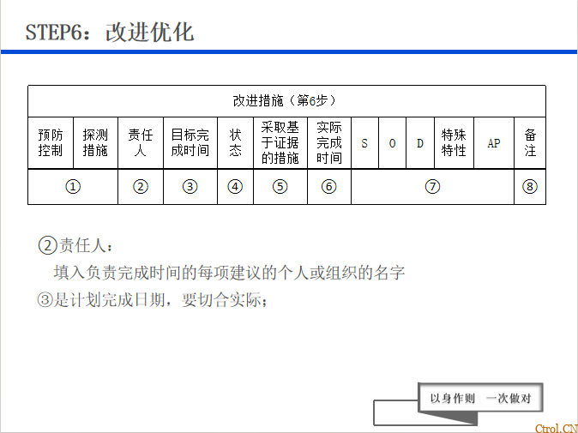Select the '状态' column header

(x=235, y=143)
